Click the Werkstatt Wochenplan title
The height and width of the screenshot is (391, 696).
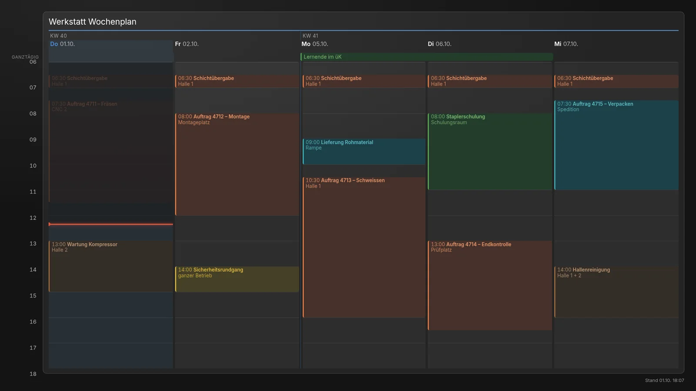point(93,22)
